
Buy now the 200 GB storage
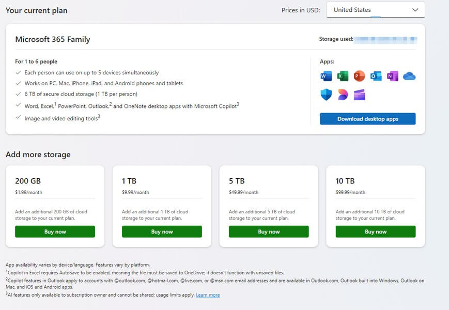coord(55,231)
